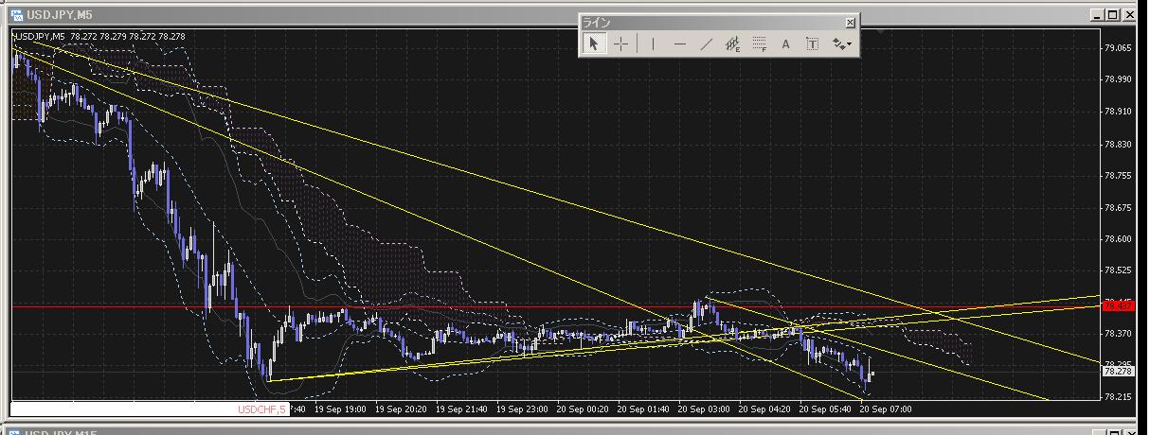This screenshot has width=1150, height=435.
Task: Choose the equidistant channel tool
Action: 732,43
